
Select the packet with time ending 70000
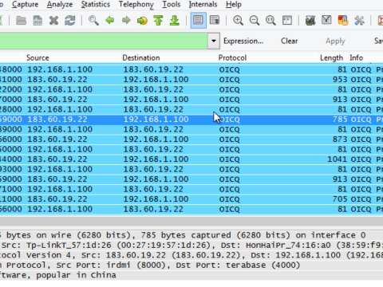pyautogui.click(x=191, y=100)
